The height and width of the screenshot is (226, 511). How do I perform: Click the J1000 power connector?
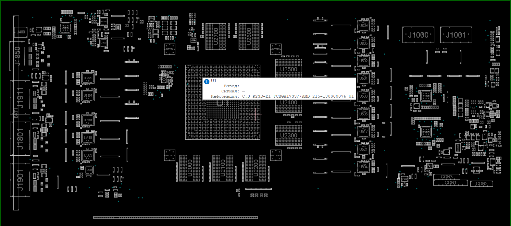(x=418, y=35)
